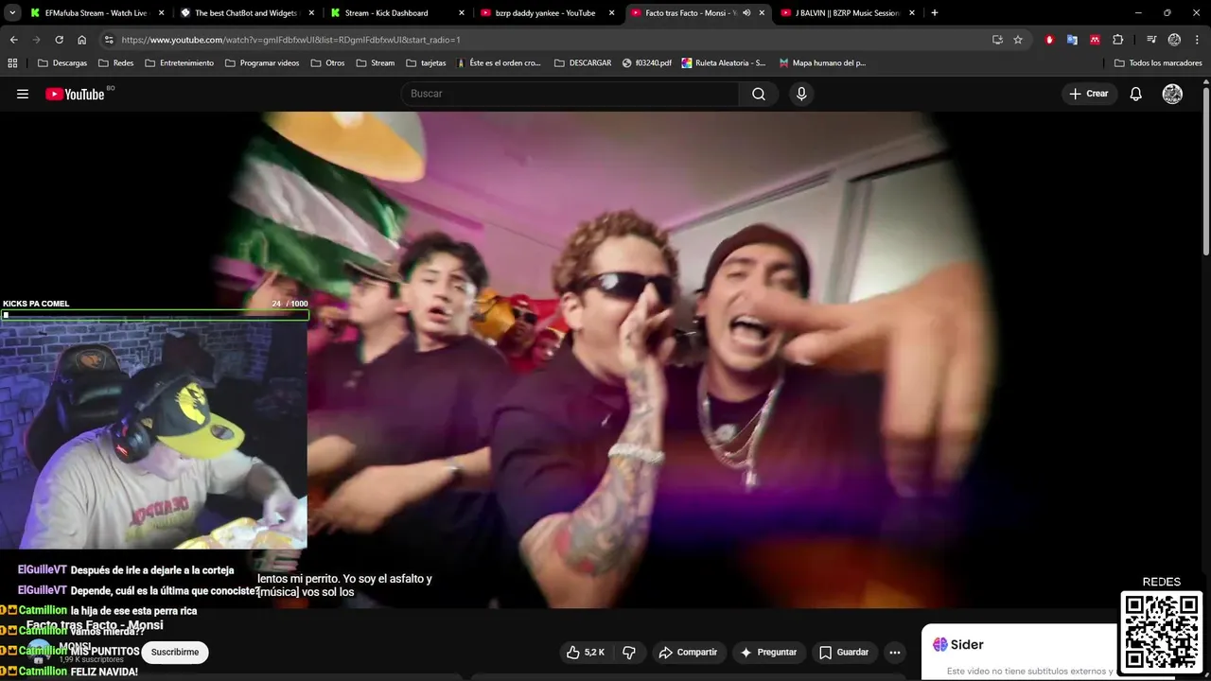Open the Otros bookmarks folder
Viewport: 1211px width, 681px height.
point(327,63)
